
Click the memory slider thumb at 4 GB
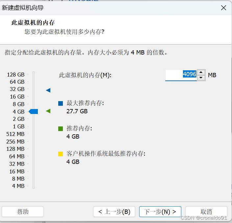pyautogui.click(x=34, y=112)
